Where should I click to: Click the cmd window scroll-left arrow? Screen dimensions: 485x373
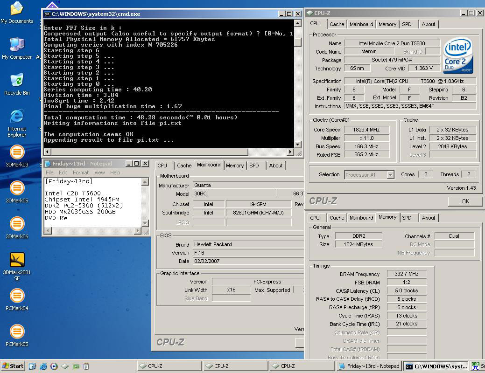[x=47, y=152]
